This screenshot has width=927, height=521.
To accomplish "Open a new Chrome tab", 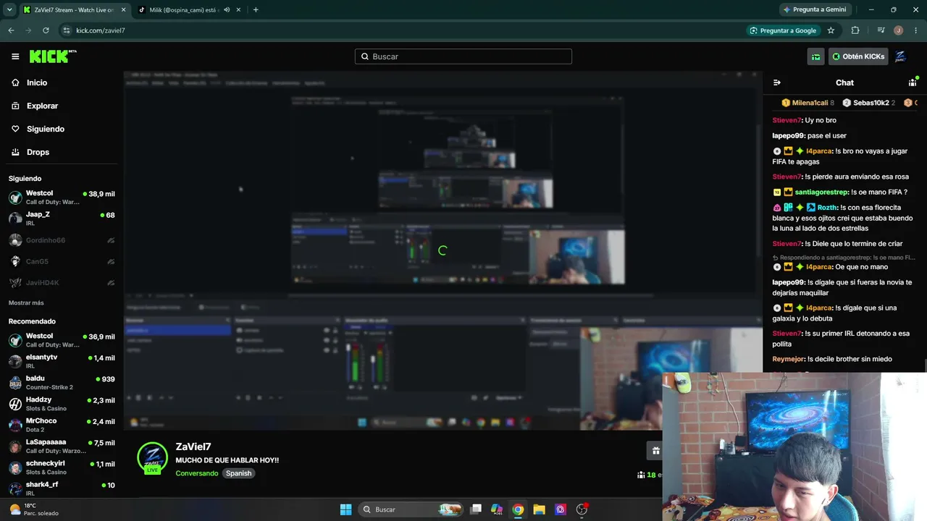I will [256, 9].
